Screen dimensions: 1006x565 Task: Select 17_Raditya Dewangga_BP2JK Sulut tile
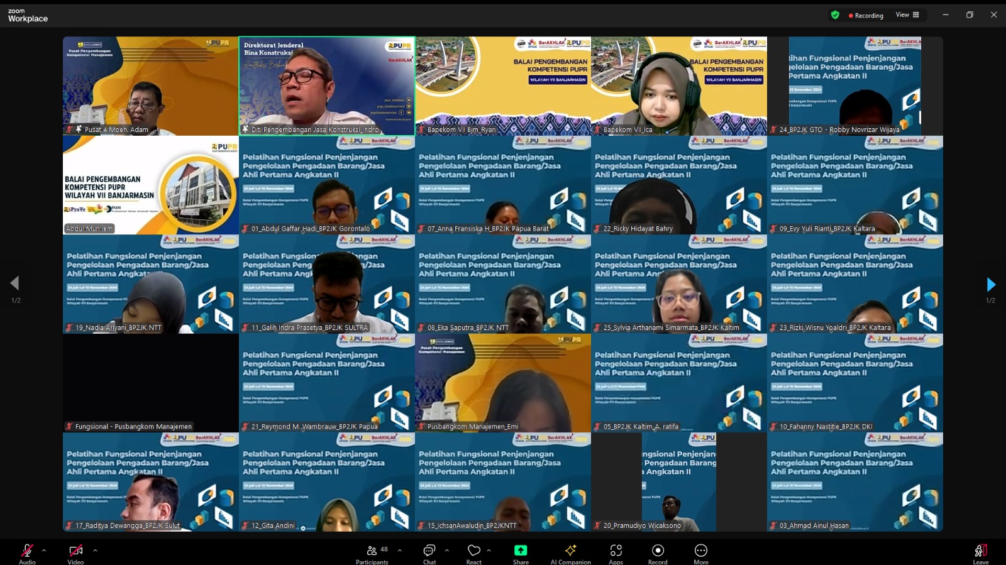click(151, 482)
